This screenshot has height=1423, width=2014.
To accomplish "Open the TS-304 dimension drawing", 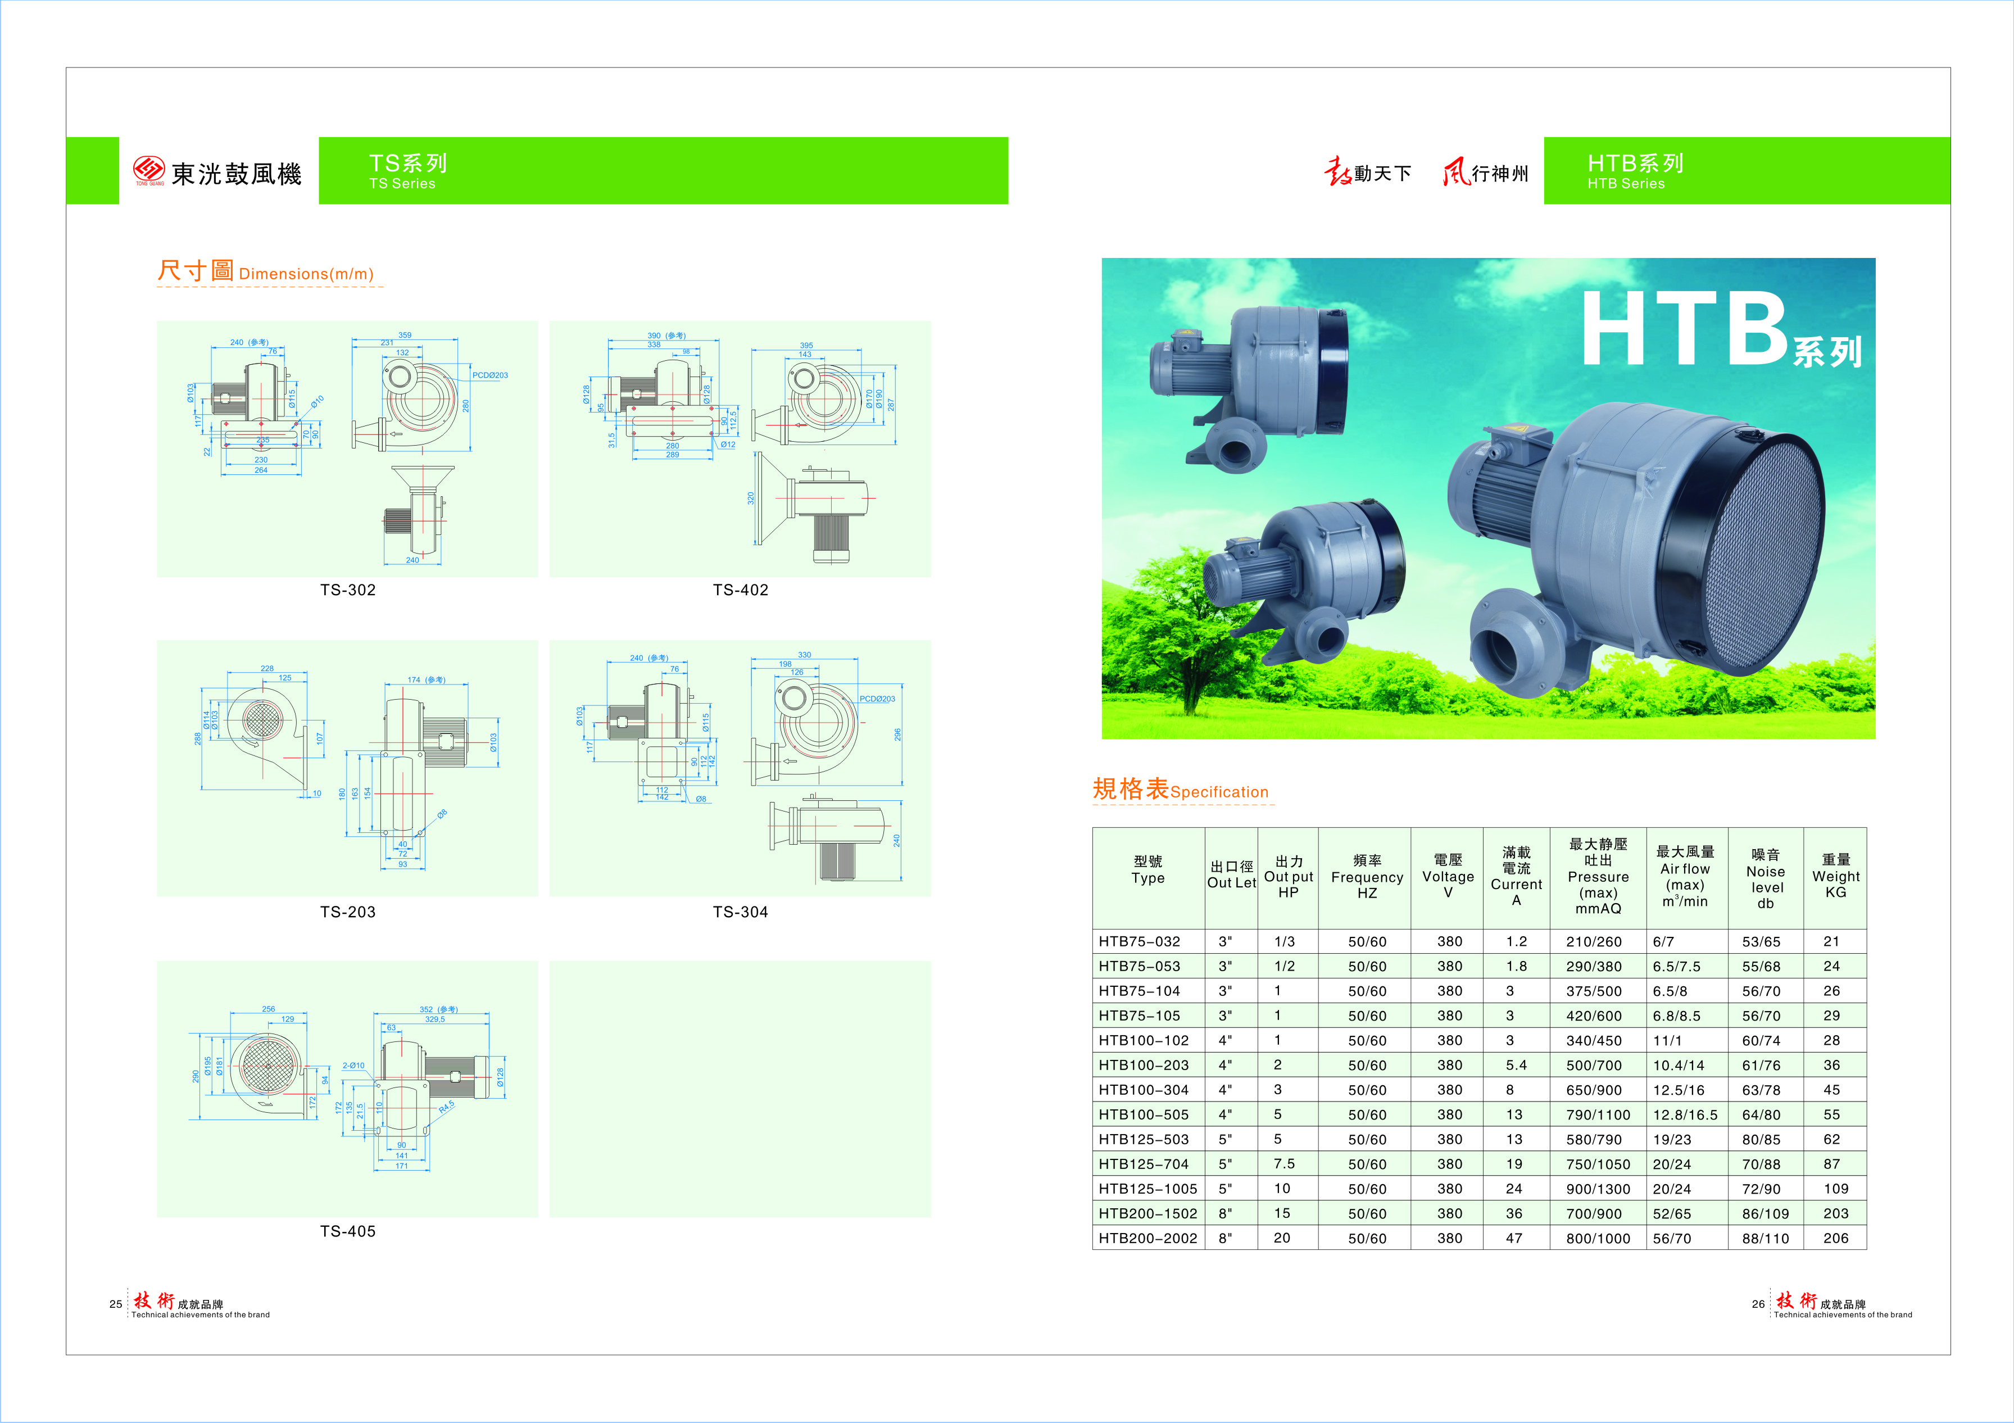I will (x=740, y=768).
